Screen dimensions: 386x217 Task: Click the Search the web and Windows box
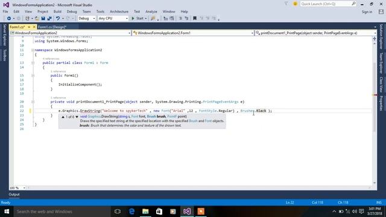pyautogui.click(x=62, y=212)
